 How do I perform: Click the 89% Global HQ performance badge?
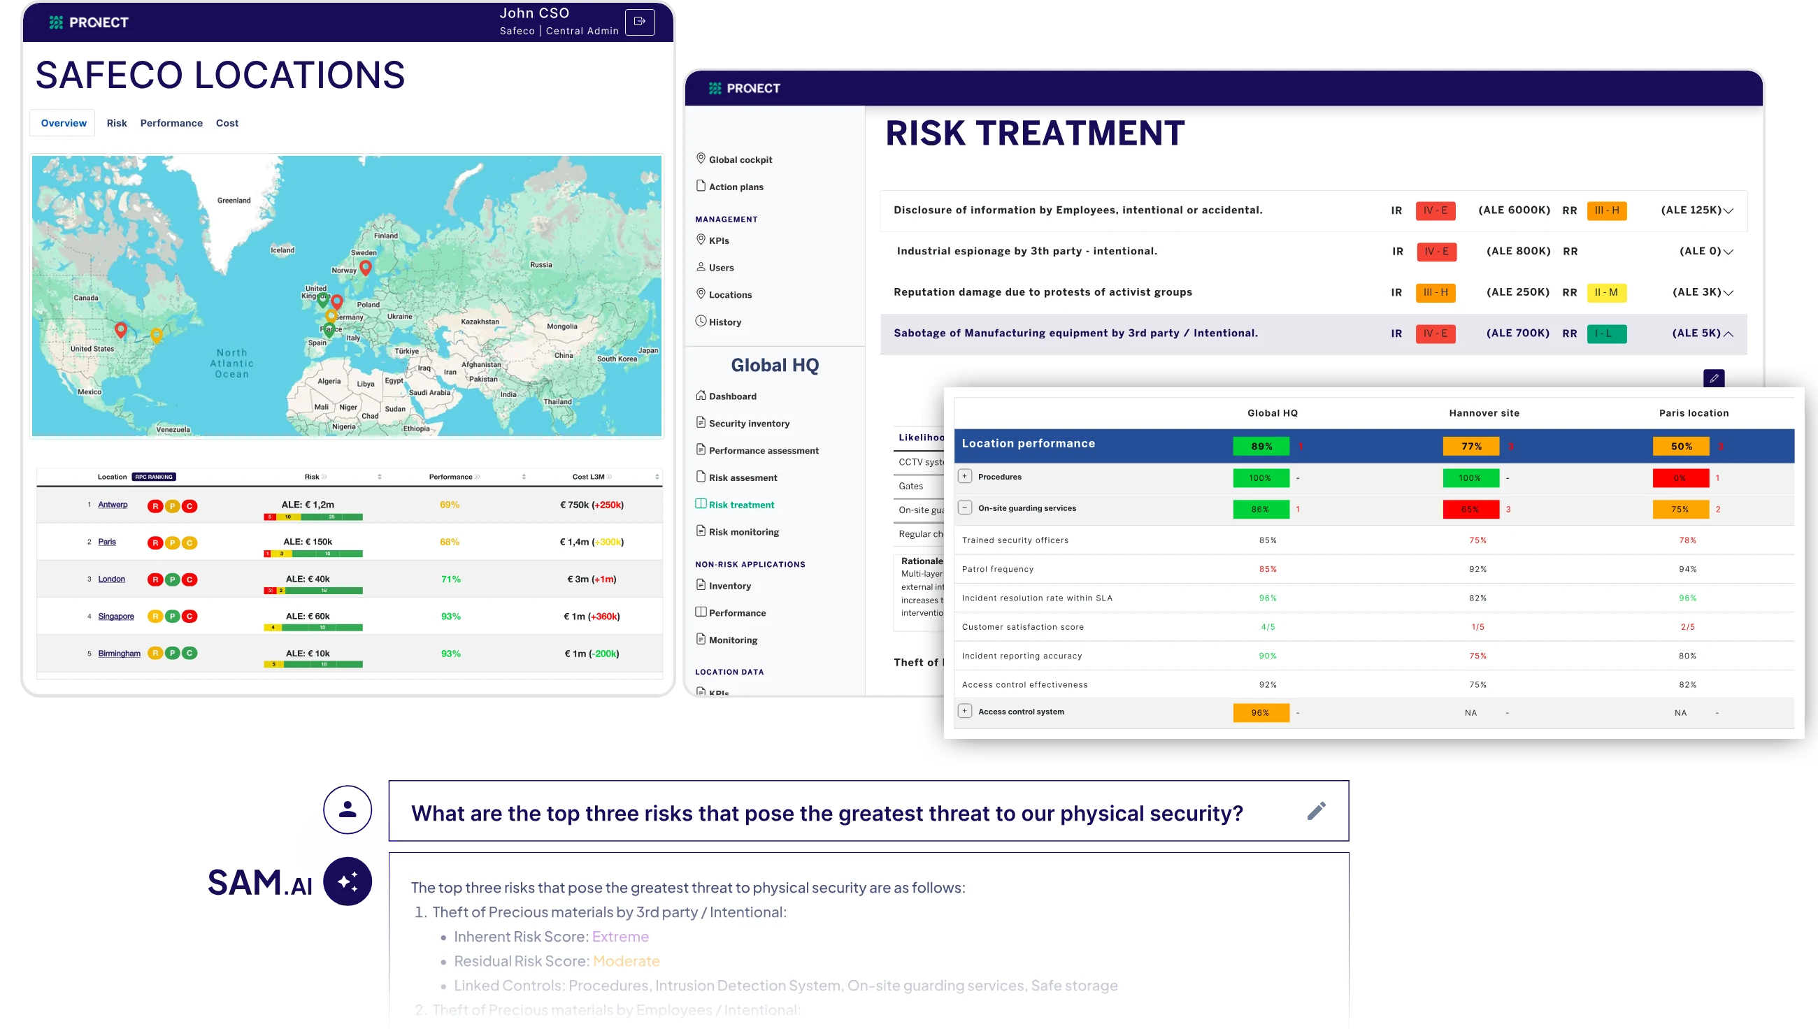[x=1261, y=447]
